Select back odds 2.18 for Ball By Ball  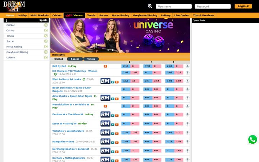pyautogui.click(x=126, y=66)
